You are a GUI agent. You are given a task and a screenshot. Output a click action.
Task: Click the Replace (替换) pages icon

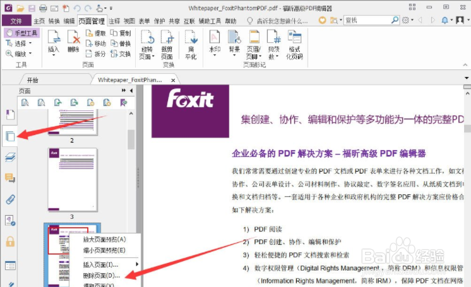pos(121,44)
